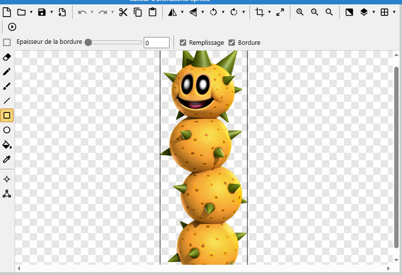The height and width of the screenshot is (275, 402).
Task: Rotate the image counterclockwise
Action: click(x=213, y=12)
